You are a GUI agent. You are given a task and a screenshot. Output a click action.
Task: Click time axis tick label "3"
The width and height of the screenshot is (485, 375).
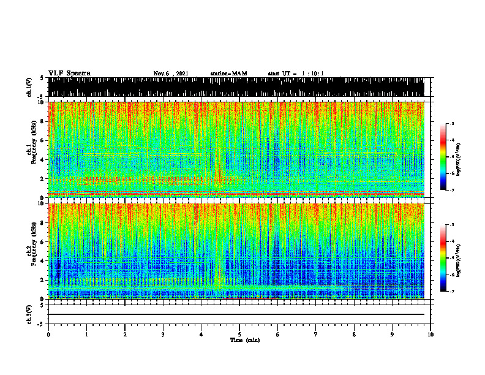pos(163,335)
